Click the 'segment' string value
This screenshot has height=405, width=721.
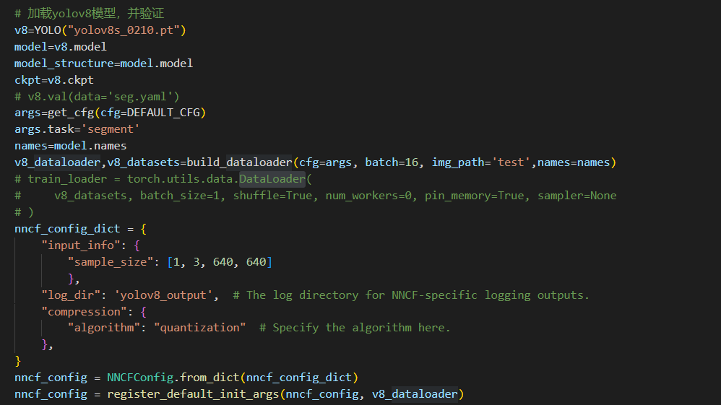coord(111,129)
